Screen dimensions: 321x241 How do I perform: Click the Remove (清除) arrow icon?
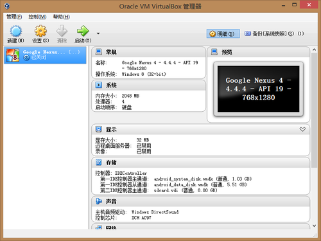(62, 31)
